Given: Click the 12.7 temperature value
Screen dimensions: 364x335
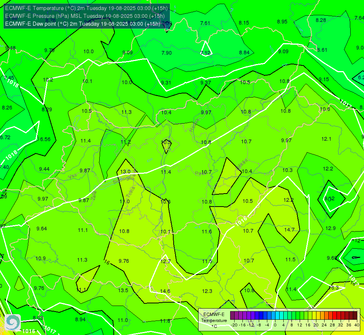Looking at the screenshot, I should (165, 262).
